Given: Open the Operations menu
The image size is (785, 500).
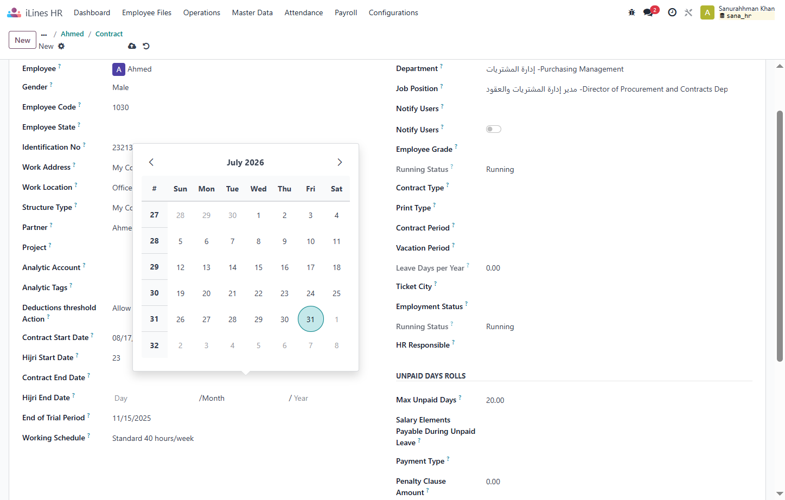Looking at the screenshot, I should [x=202, y=12].
